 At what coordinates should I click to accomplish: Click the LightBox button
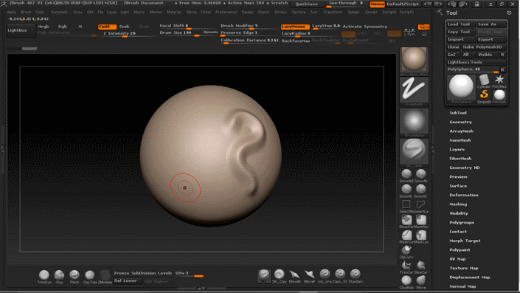tap(21, 30)
